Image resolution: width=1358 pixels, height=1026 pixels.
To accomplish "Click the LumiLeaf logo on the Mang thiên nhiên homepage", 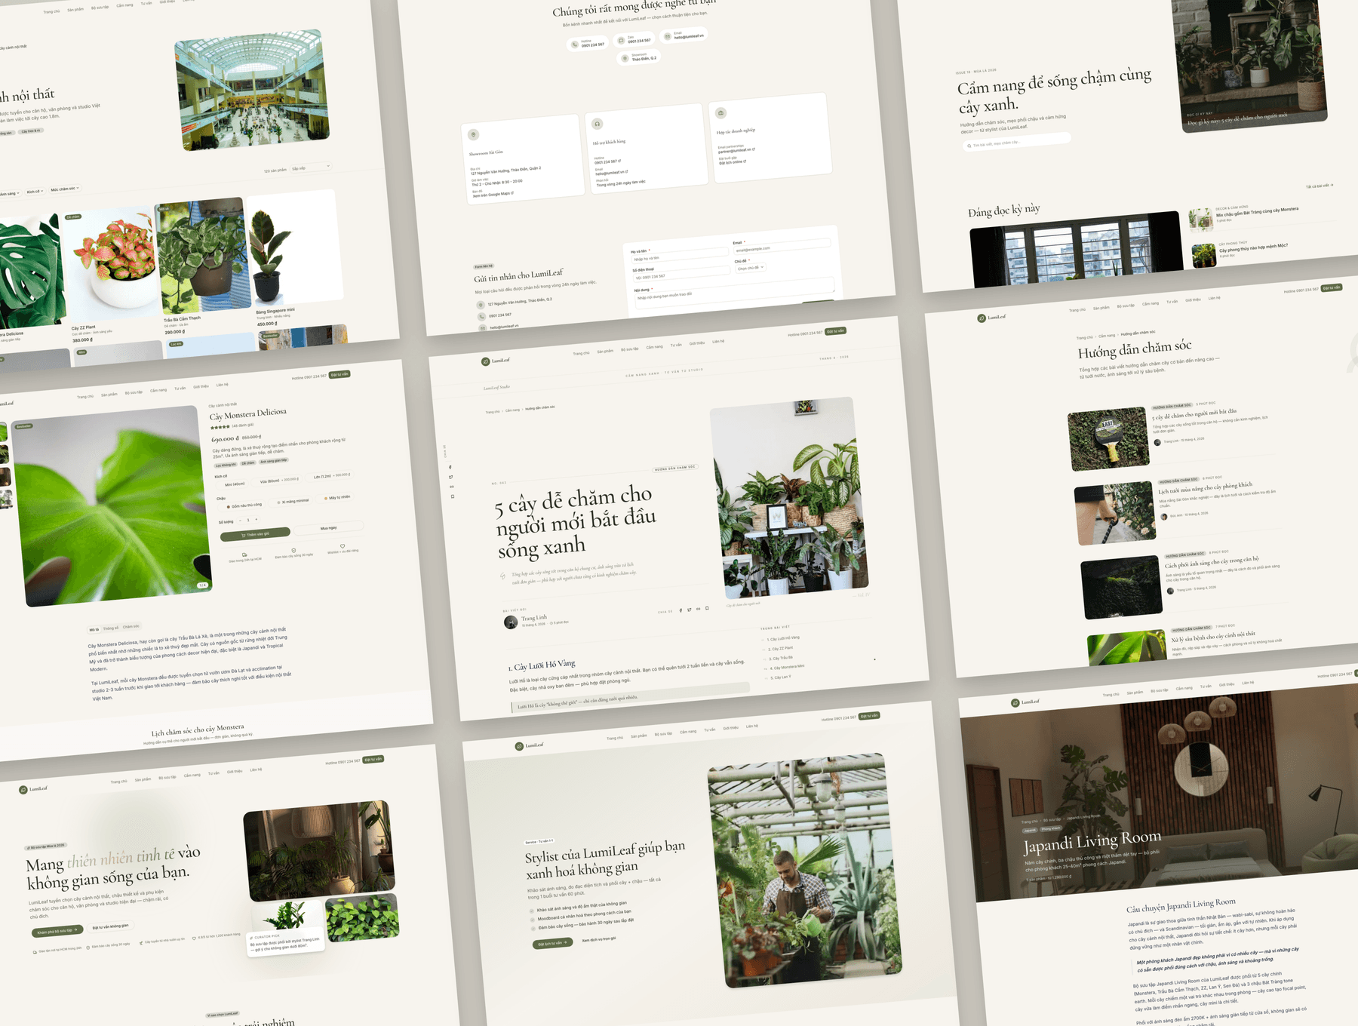I will tap(33, 789).
